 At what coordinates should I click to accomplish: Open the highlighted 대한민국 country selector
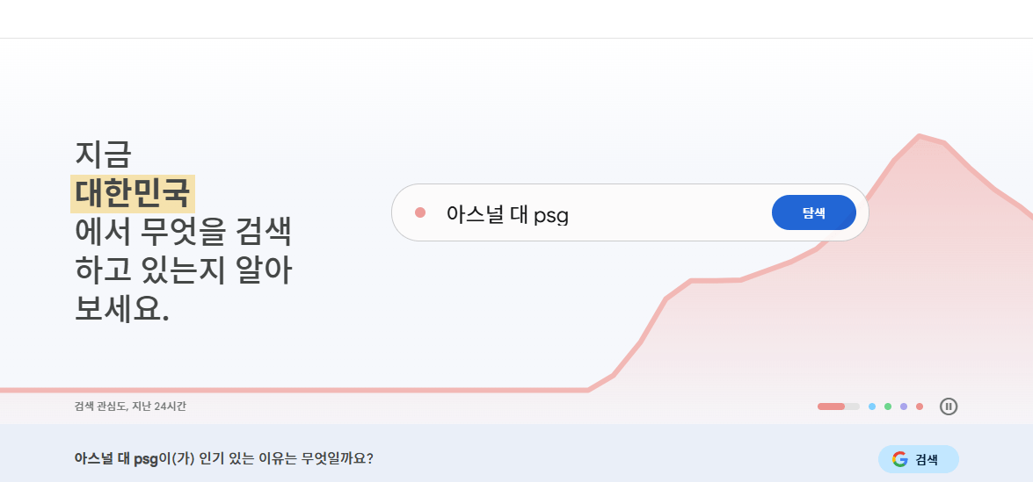coord(133,194)
